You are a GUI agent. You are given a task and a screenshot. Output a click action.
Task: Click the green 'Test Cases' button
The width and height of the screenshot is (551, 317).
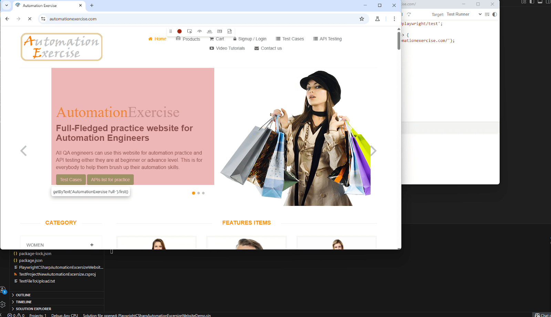[x=71, y=180]
